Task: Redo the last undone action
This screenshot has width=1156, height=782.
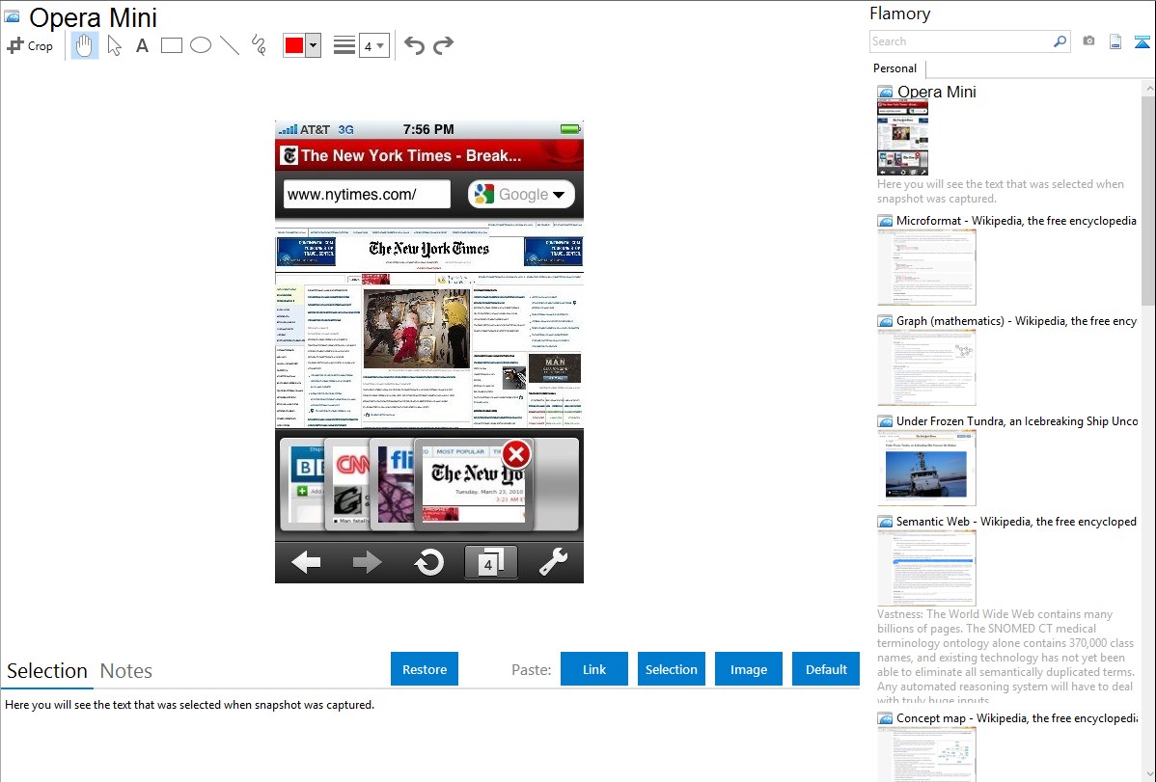Action: coord(443,45)
